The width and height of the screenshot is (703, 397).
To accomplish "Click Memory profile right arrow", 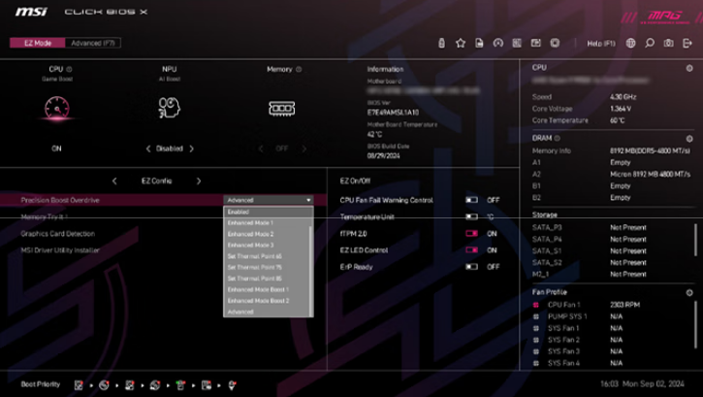I will [304, 149].
